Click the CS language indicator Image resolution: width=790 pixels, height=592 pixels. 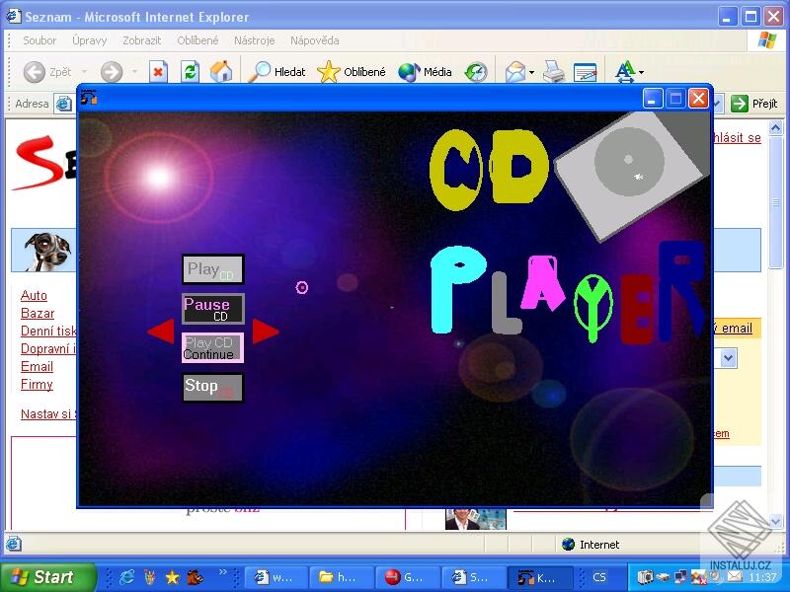click(x=598, y=577)
